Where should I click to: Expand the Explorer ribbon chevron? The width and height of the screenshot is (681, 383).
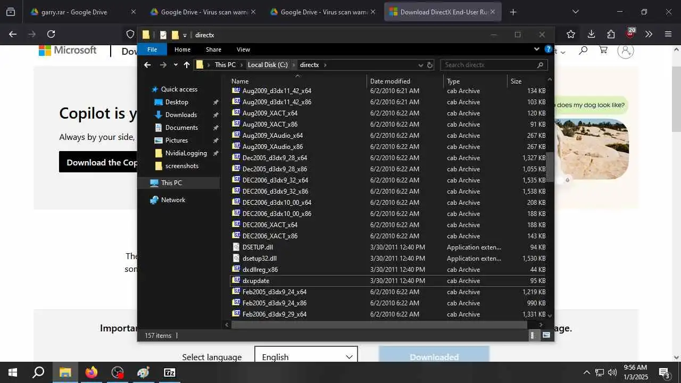(x=536, y=49)
